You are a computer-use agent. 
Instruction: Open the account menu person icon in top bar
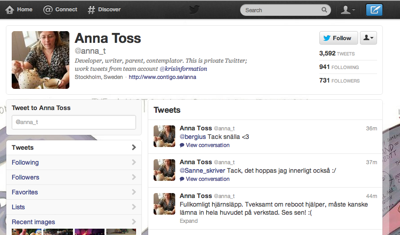[x=348, y=10]
